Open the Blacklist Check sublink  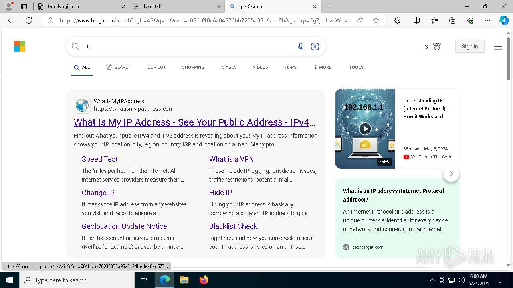click(x=233, y=226)
